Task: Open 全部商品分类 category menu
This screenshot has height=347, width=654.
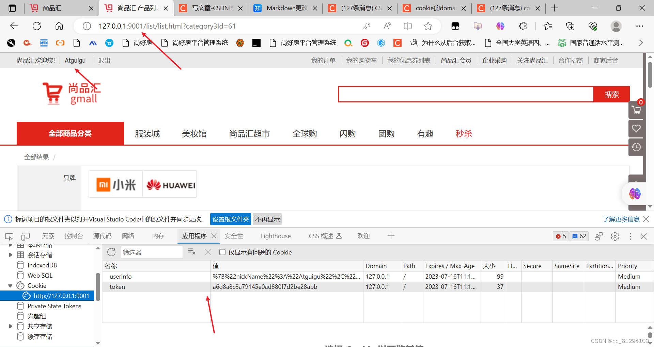Action: click(x=70, y=133)
